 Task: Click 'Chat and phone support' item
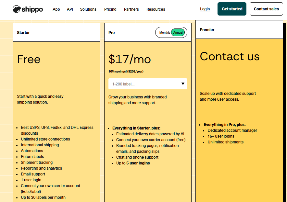tap(137, 157)
